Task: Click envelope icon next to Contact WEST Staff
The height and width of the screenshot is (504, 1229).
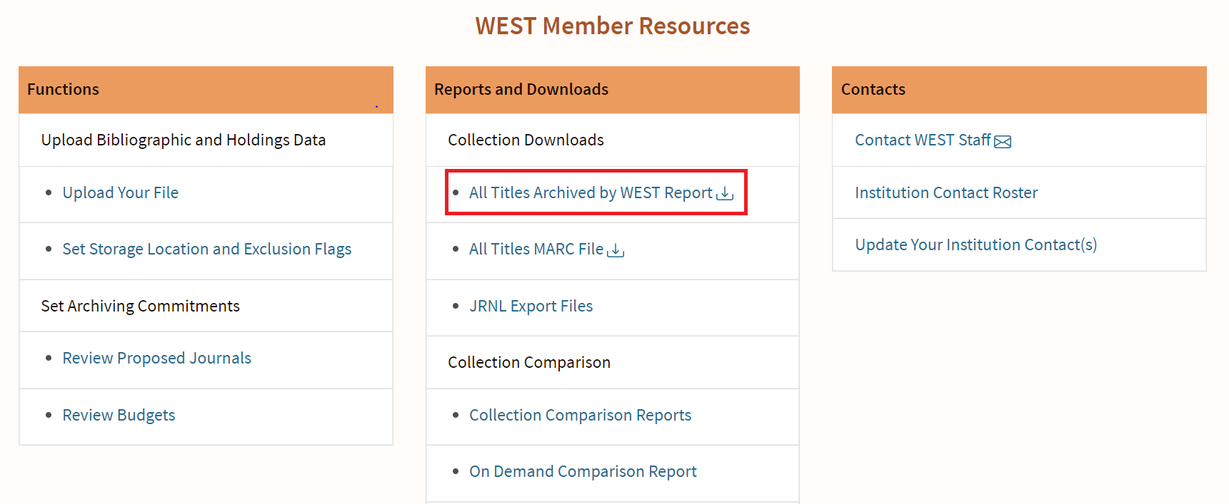Action: pyautogui.click(x=1003, y=141)
